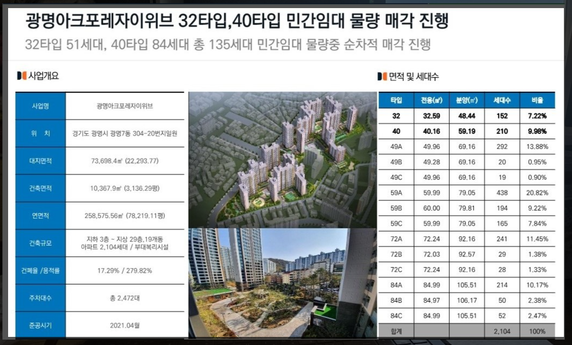Select the 106.17 cell in row 84B
The width and height of the screenshot is (572, 345).
tap(467, 301)
